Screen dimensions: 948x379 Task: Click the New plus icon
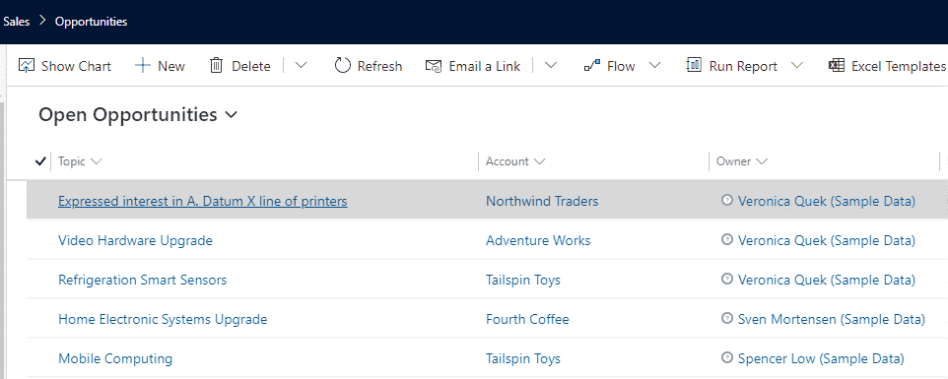(x=143, y=65)
